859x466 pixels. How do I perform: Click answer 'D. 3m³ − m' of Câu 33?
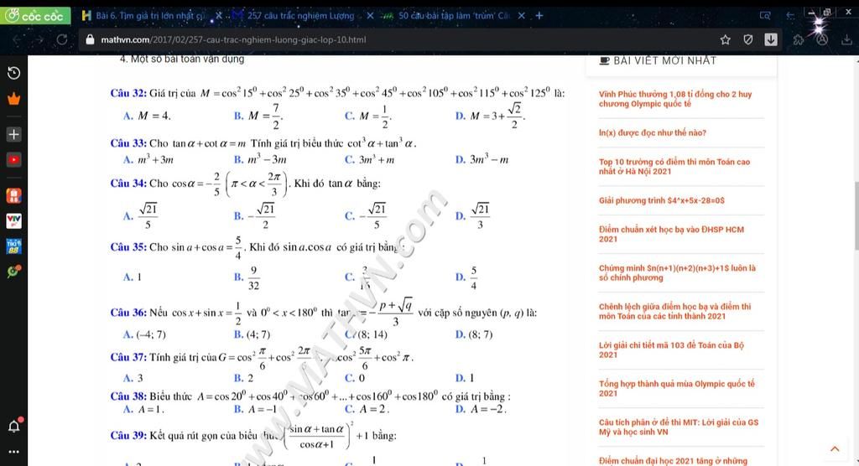point(482,160)
